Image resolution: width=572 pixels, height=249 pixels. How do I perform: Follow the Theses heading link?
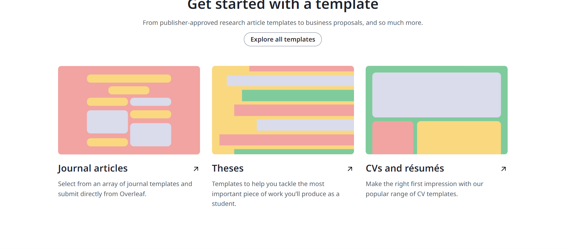228,168
